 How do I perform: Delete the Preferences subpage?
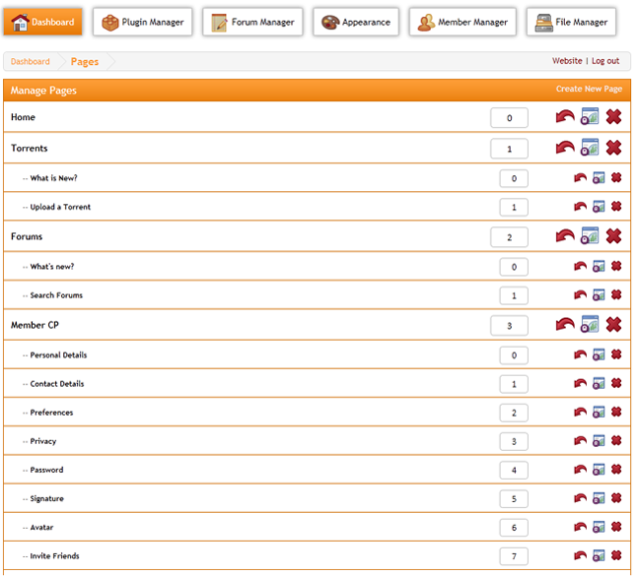tap(616, 413)
